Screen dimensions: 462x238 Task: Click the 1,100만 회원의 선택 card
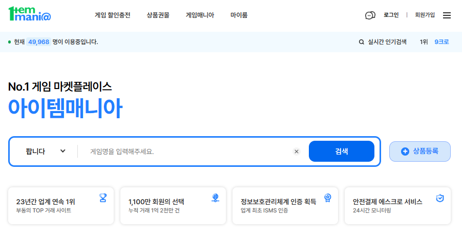(173, 206)
